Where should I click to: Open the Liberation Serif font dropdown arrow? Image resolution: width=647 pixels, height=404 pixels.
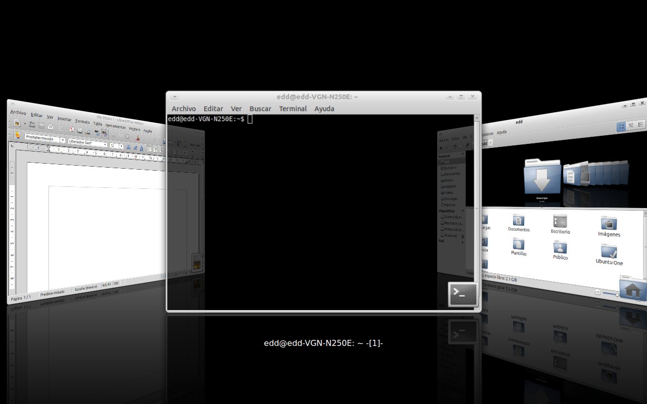[105, 144]
